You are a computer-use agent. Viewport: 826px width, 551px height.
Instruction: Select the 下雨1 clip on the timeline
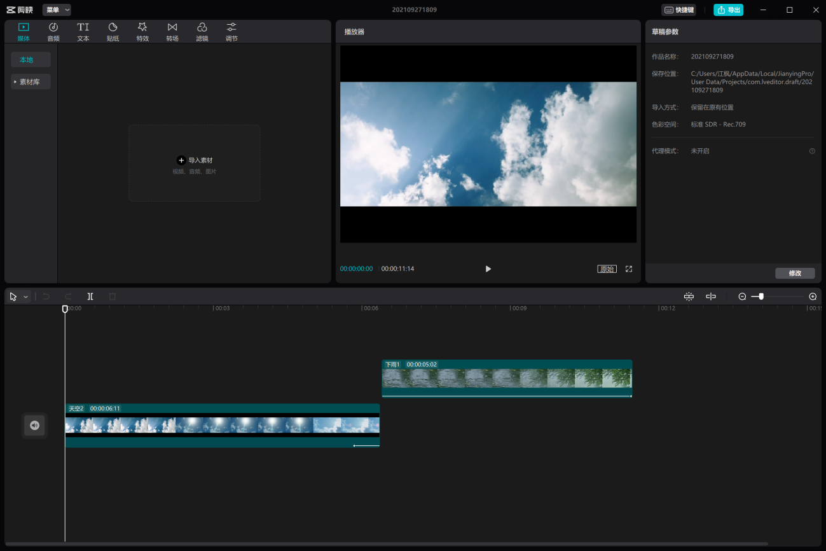coord(507,379)
